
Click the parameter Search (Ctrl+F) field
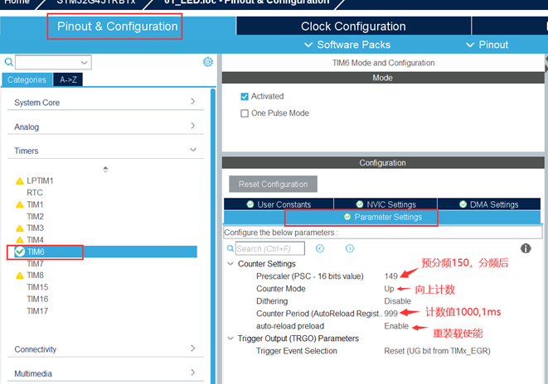(x=269, y=248)
